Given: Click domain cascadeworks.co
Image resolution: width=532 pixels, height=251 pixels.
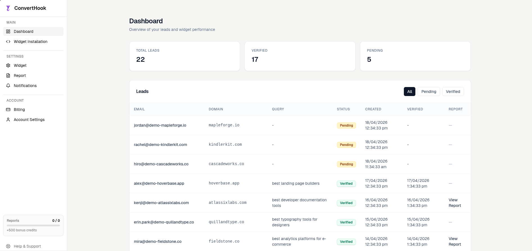Looking at the screenshot, I should [226, 164].
